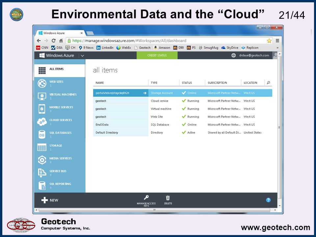This screenshot has width=316, height=237.
Task: Select the geotech Virtual machine row
Action: 183,109
